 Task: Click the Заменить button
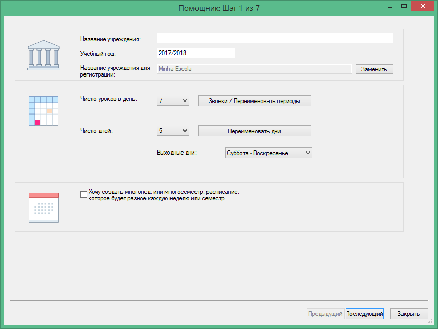(x=374, y=69)
